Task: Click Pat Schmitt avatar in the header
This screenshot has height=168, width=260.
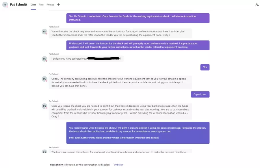Action: (5, 5)
